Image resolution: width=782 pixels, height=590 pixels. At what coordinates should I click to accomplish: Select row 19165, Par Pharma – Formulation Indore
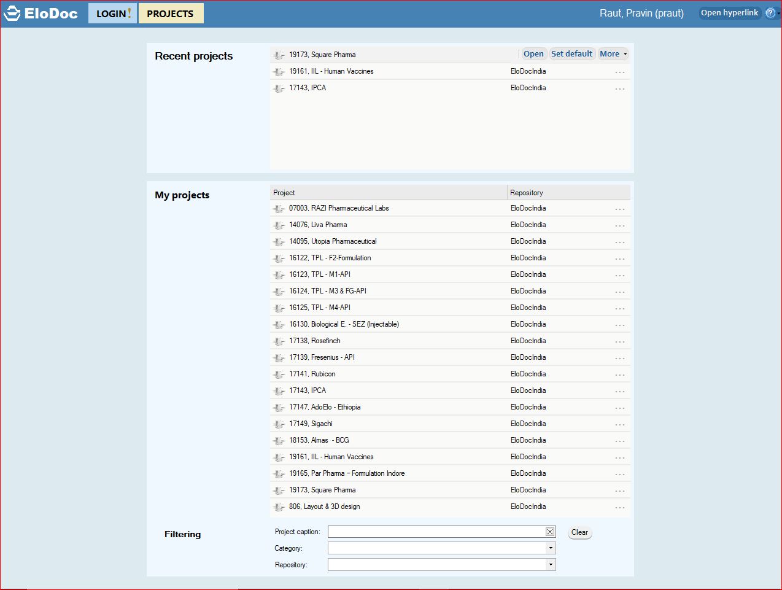pyautogui.click(x=450, y=474)
